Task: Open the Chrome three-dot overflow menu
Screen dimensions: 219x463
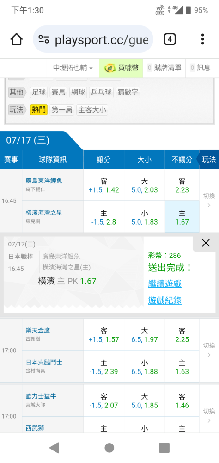Action: [202, 39]
